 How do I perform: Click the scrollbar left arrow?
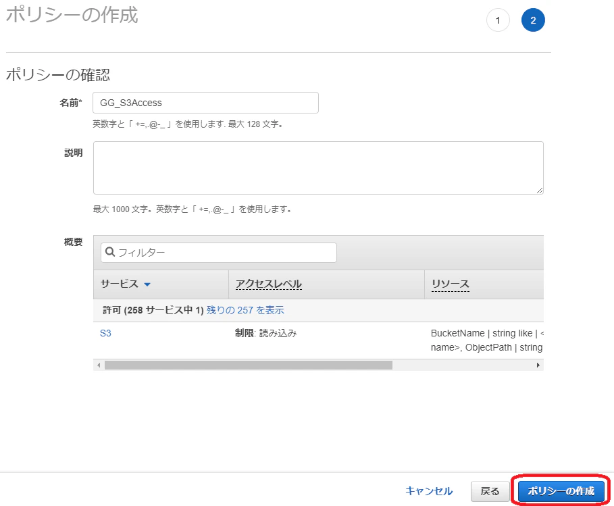coord(99,365)
